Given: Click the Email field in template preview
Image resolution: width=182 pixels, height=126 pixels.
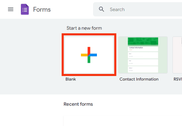Looking at the screenshot, I should point(143,62).
